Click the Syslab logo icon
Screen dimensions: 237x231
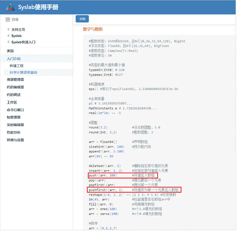click(x=10, y=7)
